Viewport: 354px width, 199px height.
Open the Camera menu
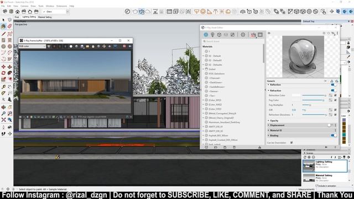(x=24, y=6)
